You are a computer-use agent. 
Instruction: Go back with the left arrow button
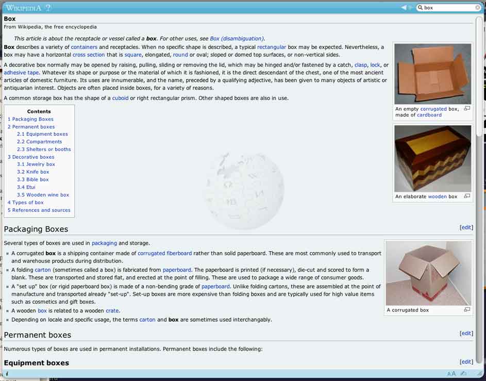(x=404, y=7)
